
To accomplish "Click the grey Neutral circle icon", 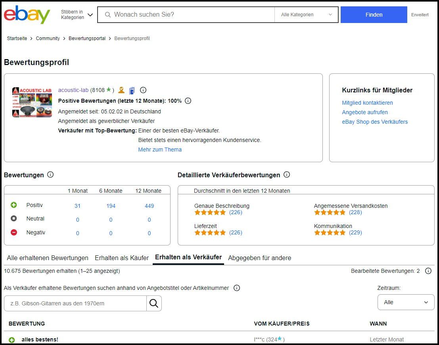I will pyautogui.click(x=14, y=218).
